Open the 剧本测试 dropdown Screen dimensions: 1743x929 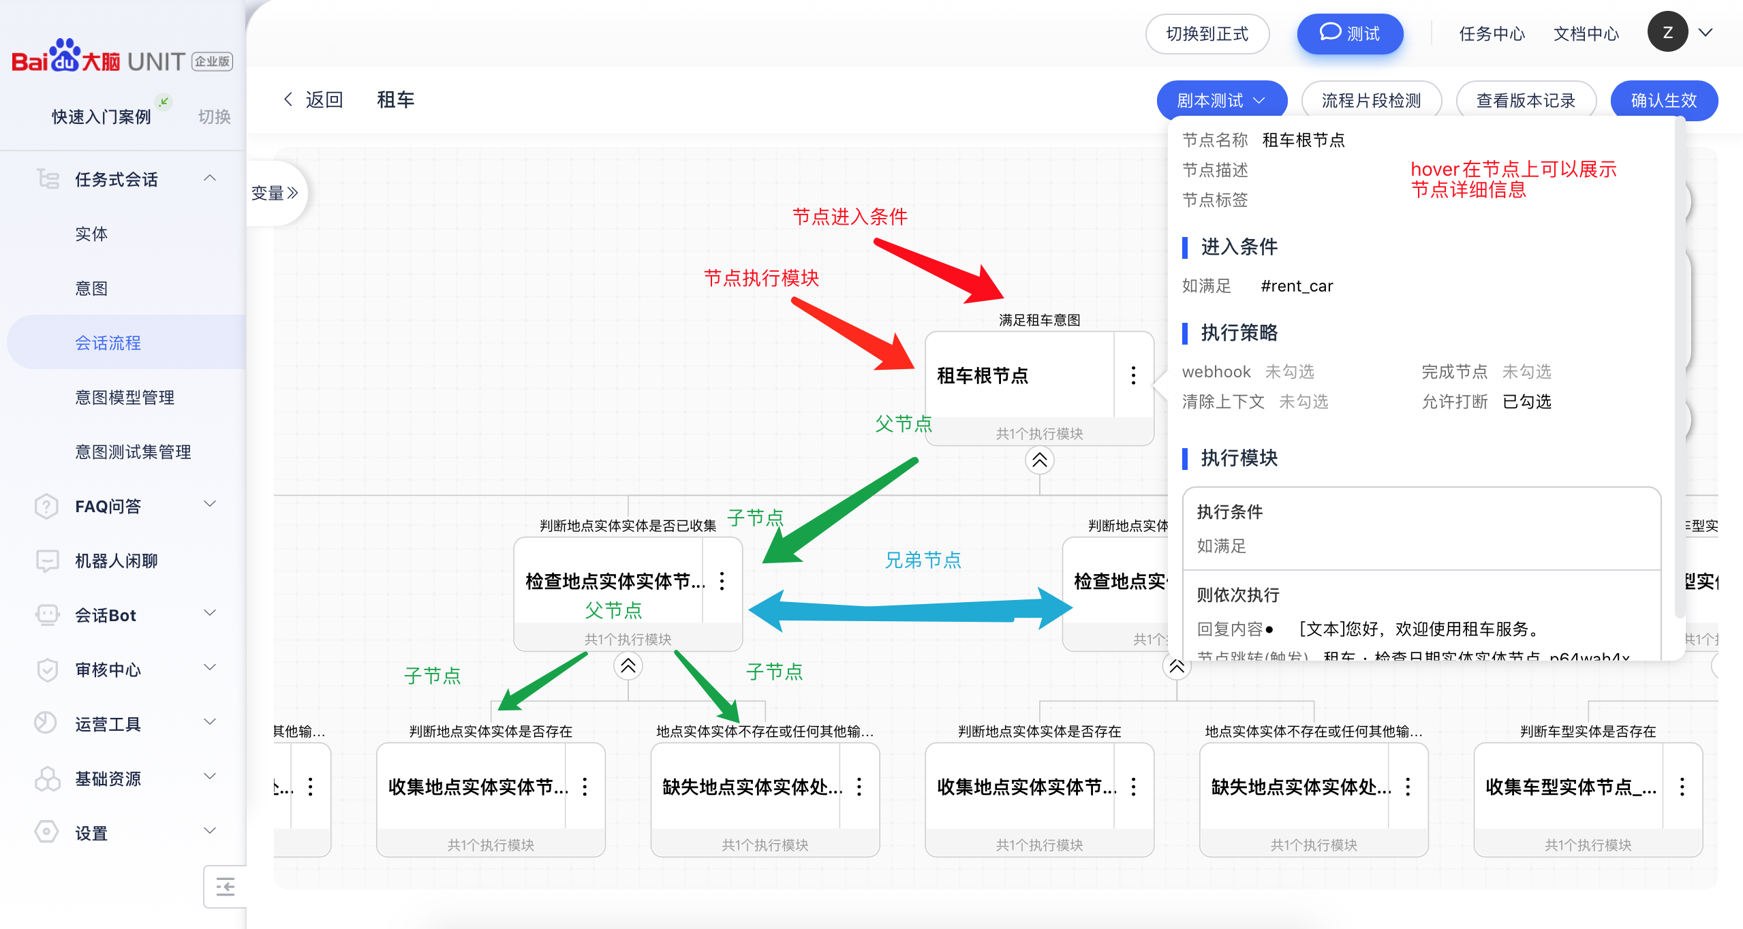pos(1221,101)
